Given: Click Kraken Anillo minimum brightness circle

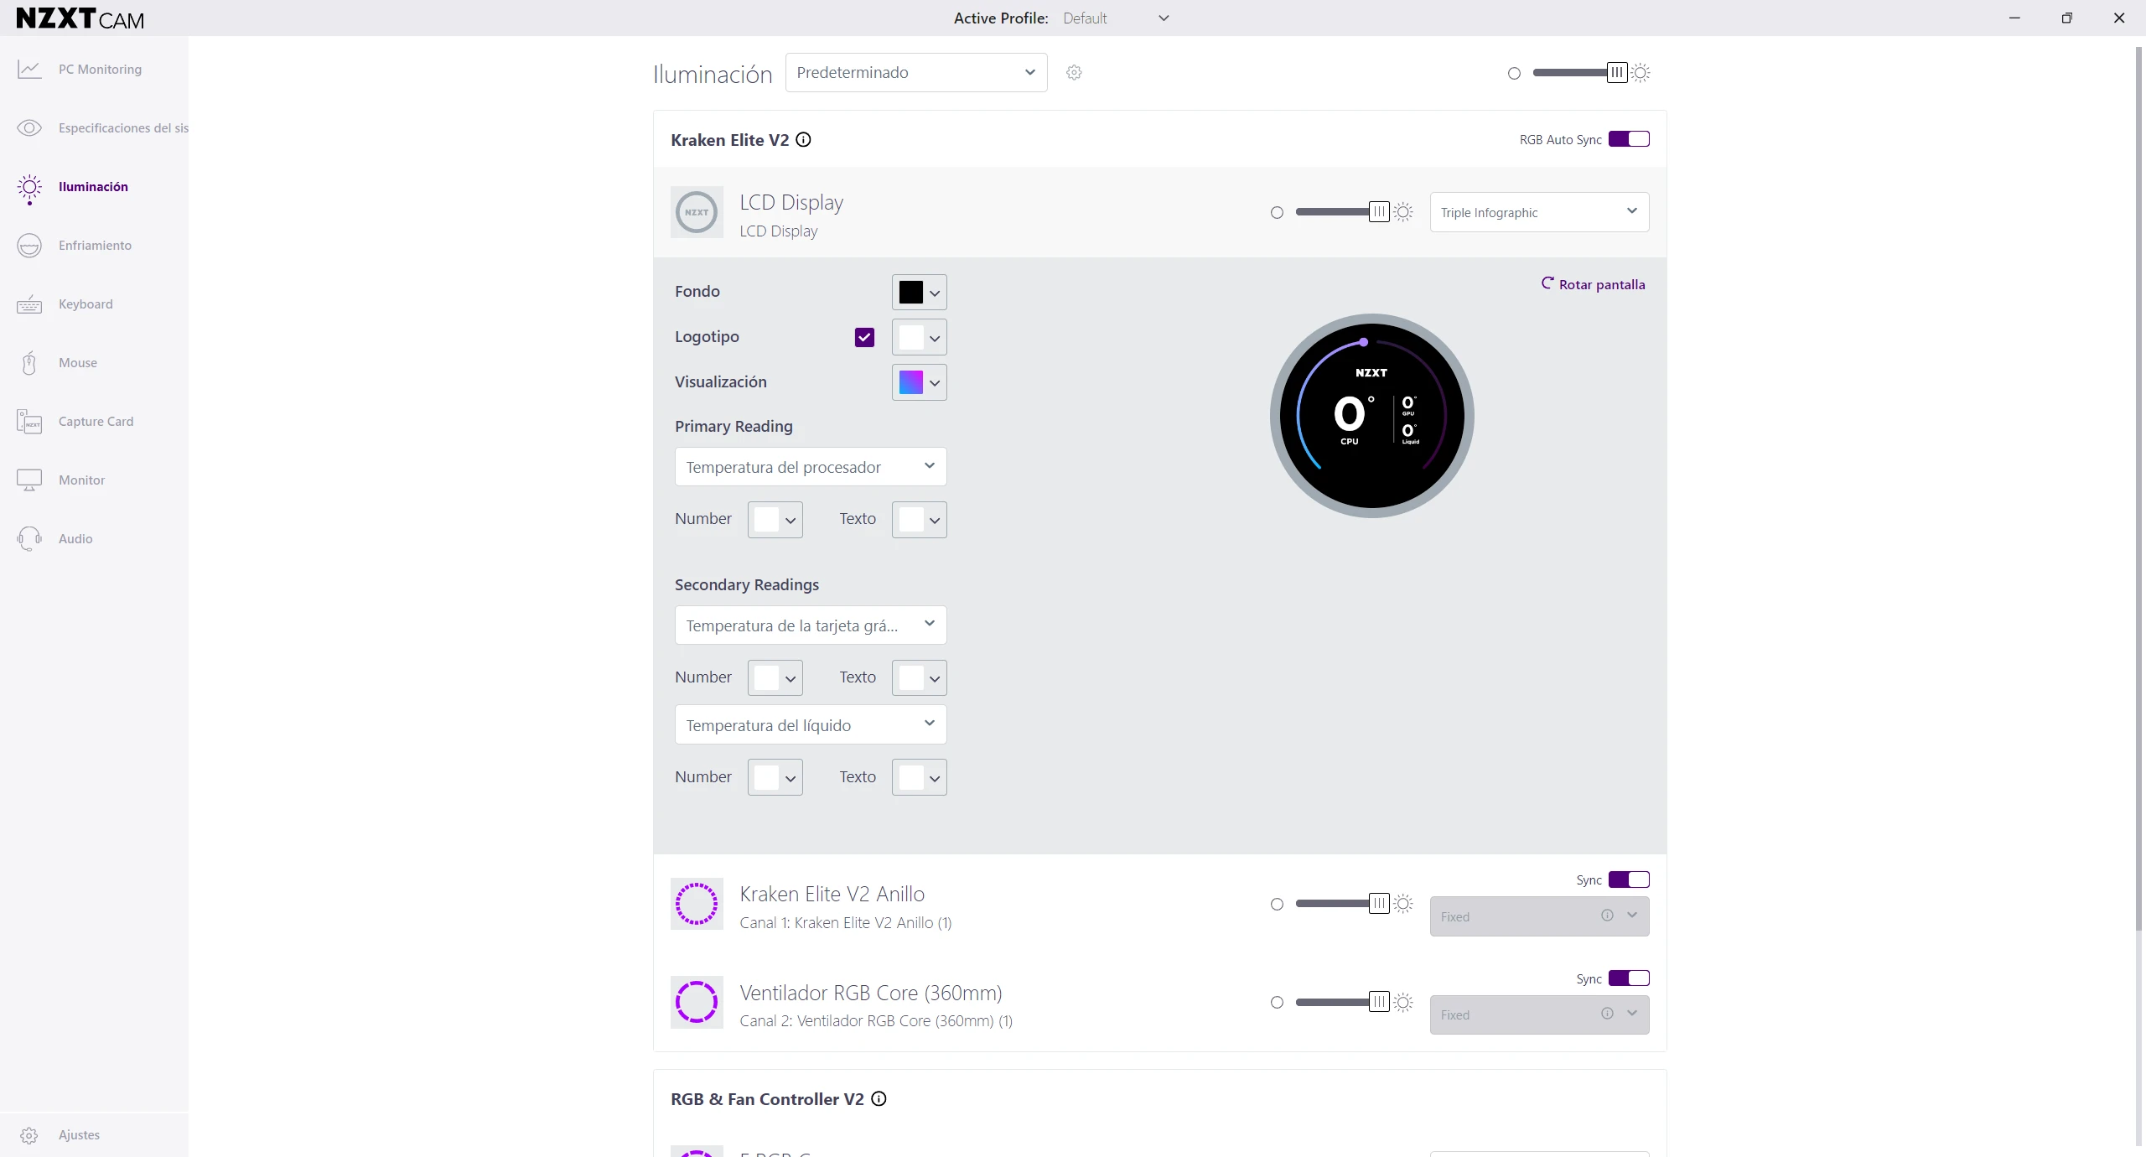Looking at the screenshot, I should [x=1277, y=905].
